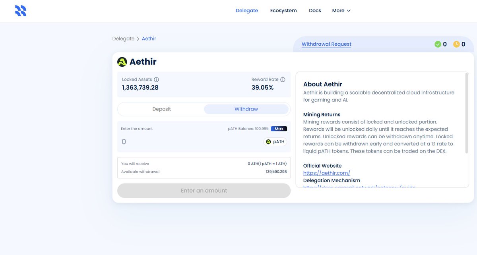This screenshot has height=255, width=477.
Task: Click the Enter the amount label
Action: 137,129
